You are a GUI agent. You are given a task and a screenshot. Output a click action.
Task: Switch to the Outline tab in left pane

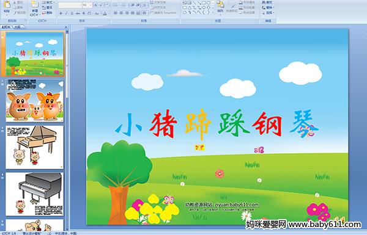click(x=18, y=27)
